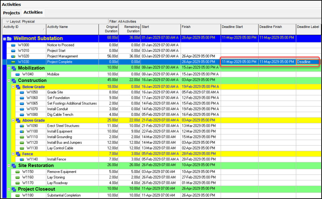The width and height of the screenshot is (322, 199).
Task: Click the Site Restoration WBS icon
Action: pyautogui.click(x=14, y=165)
